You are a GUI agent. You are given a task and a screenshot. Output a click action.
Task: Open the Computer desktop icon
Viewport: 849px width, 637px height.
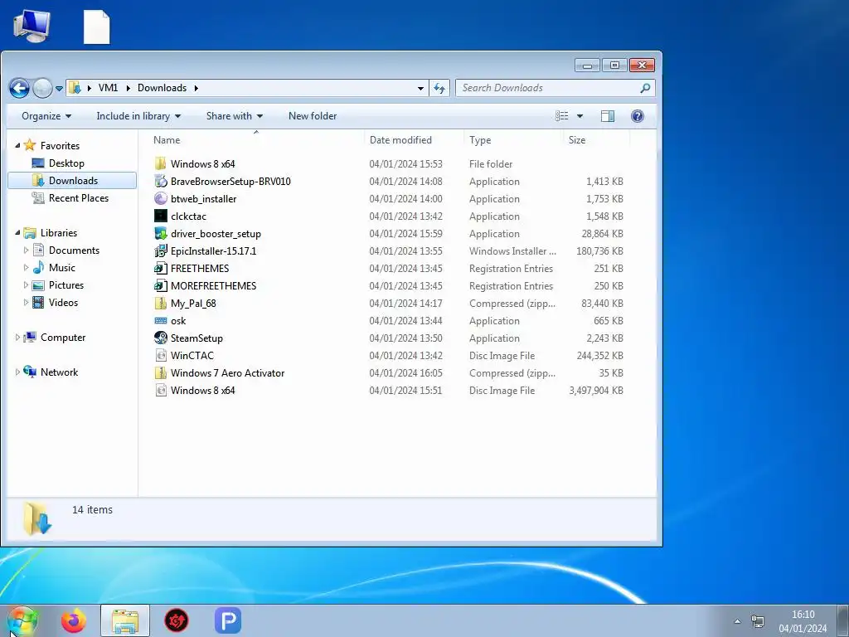click(32, 27)
